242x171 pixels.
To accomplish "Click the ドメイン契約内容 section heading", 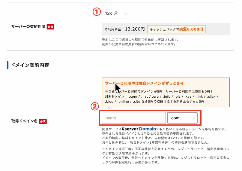I will pyautogui.click(x=30, y=65).
